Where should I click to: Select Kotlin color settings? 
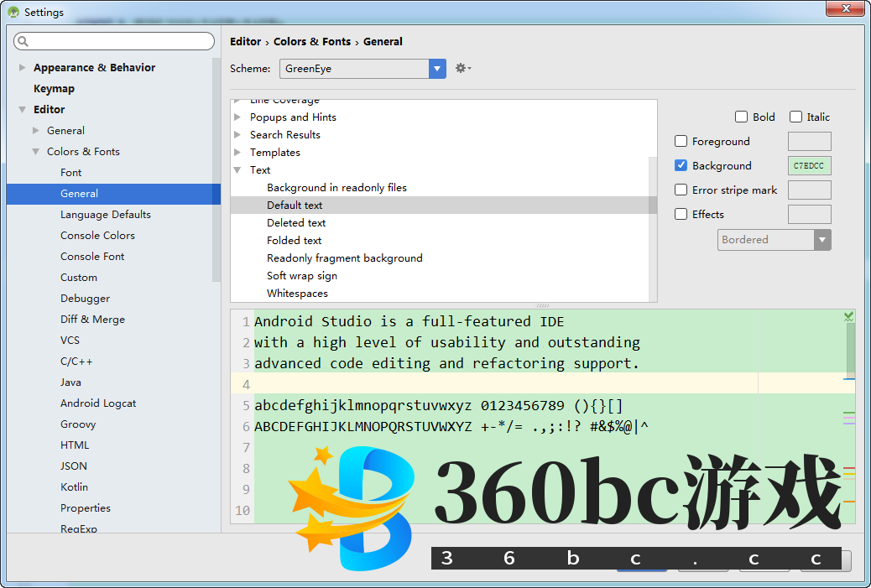tap(74, 487)
